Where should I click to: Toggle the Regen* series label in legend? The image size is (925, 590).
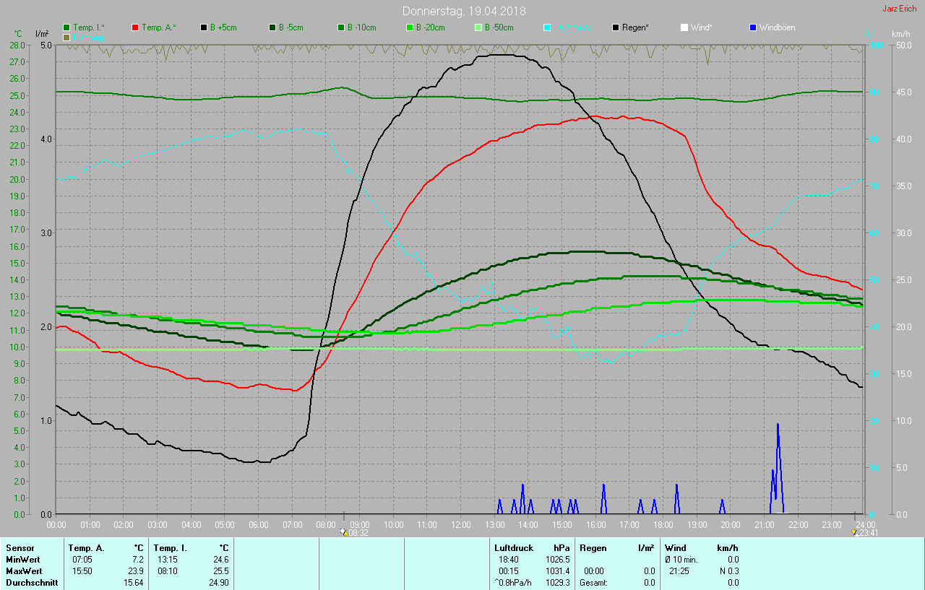(635, 27)
